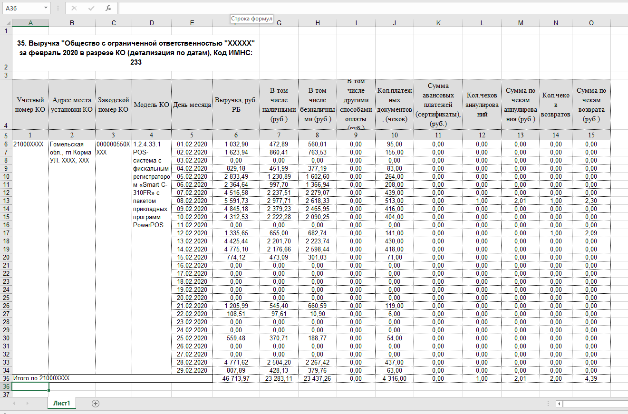
Task: Select the "Учетный номер КО" header cell
Action: click(x=30, y=105)
